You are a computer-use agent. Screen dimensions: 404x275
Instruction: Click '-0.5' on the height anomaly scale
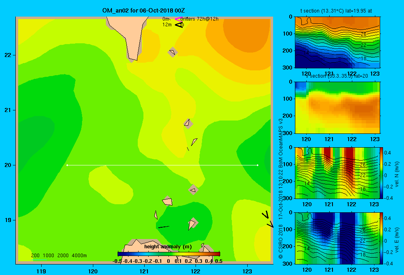[x=117, y=261]
